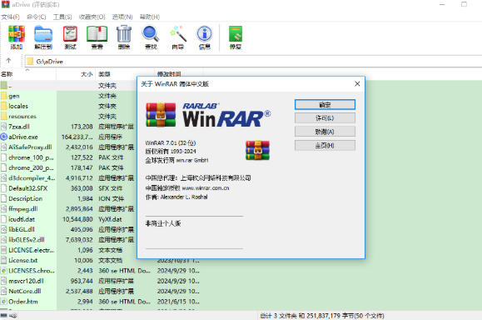Viewport: 482px width, 320px height.
Task: Click the 致谢(A) acknowledgments button
Action: point(325,132)
